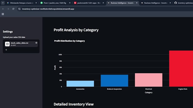The width and height of the screenshot is (193, 108).
Task: Click the Electrical pink bar
Action: [x=148, y=80]
